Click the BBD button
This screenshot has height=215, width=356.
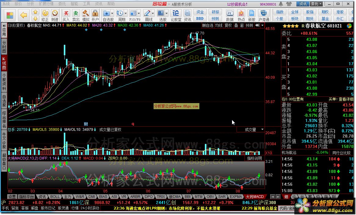[200, 19]
